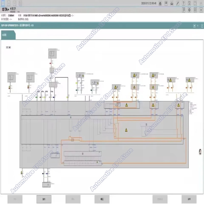Open the help question mark icon
This screenshot has height=204, width=204.
coord(183,3)
